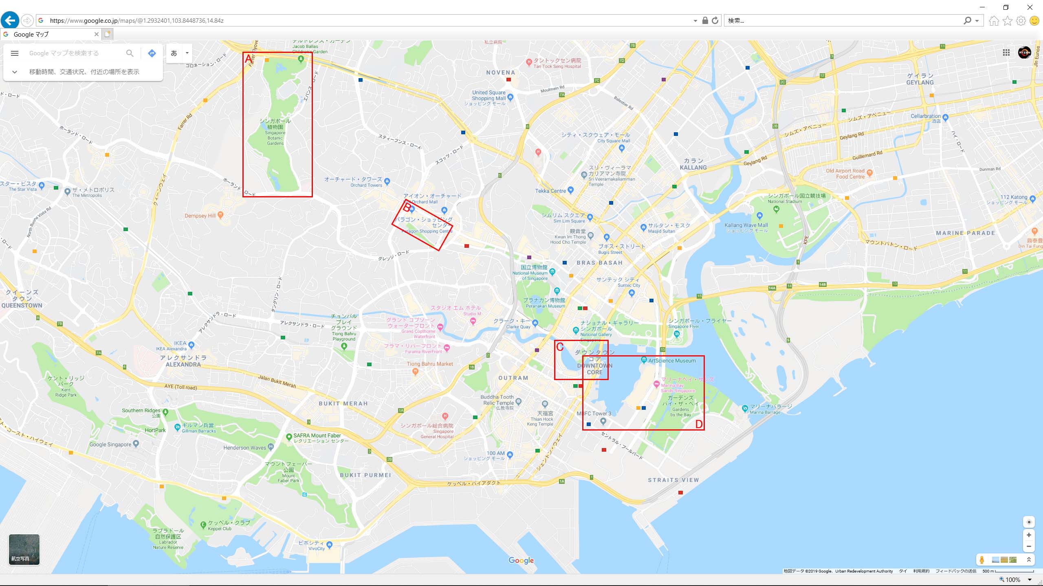Image resolution: width=1043 pixels, height=586 pixels.
Task: Click the browser forward arrow button
Action: coord(27,20)
